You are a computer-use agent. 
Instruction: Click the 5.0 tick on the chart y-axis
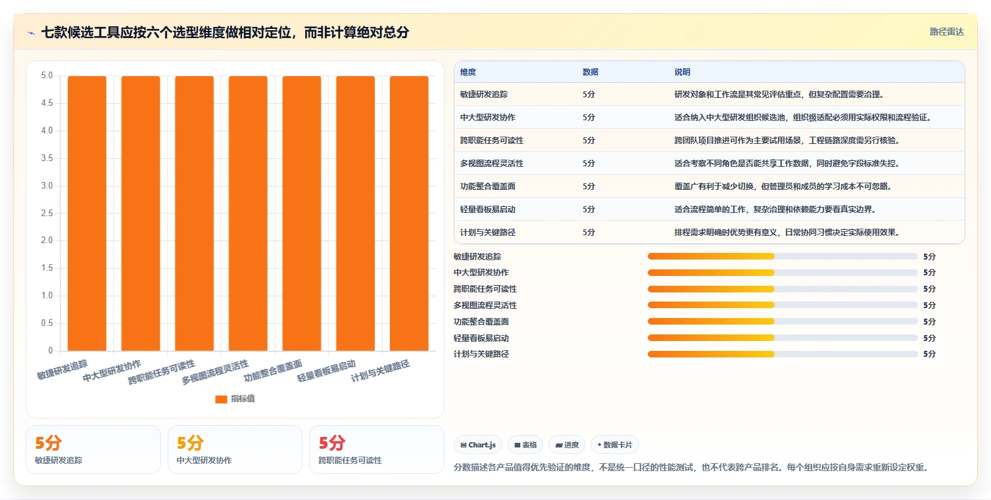pyautogui.click(x=47, y=76)
